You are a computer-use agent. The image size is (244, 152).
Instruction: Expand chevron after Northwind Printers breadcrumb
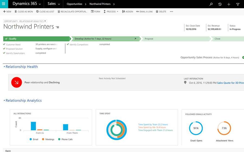point(114,4)
